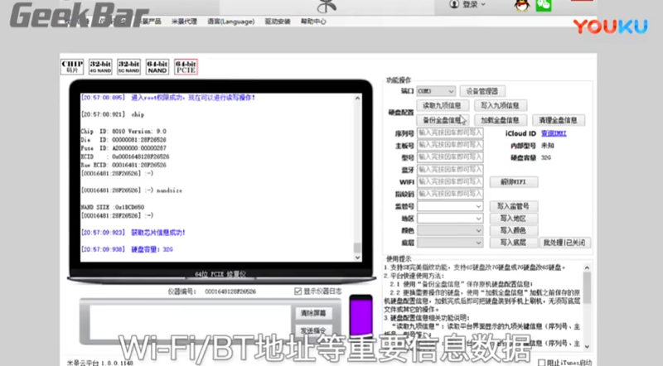Click the green WeChat icon
This screenshot has width=663, height=366.
(x=543, y=5)
